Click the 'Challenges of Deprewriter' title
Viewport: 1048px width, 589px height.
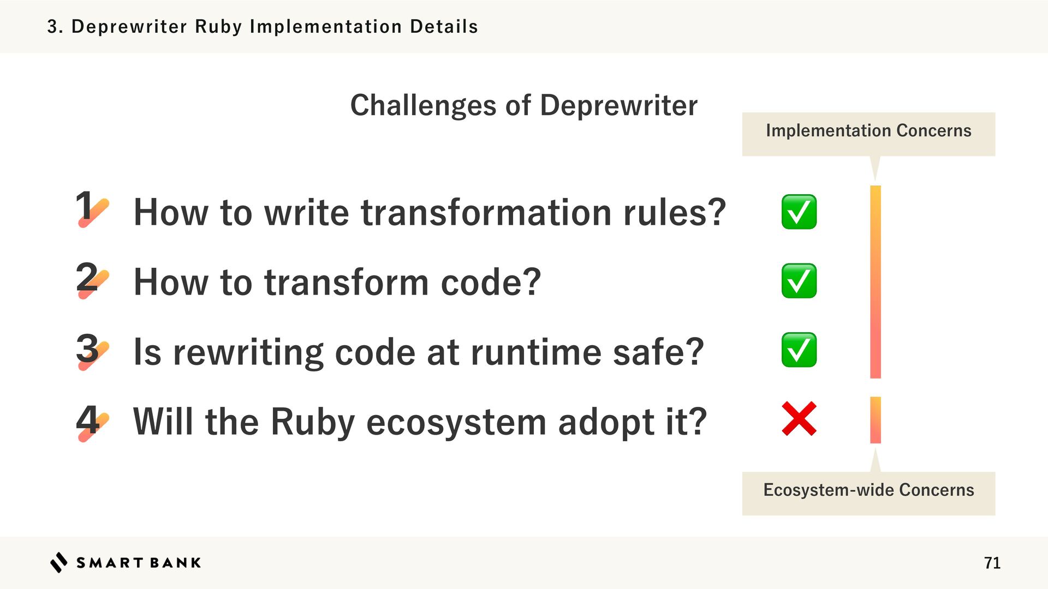click(523, 105)
